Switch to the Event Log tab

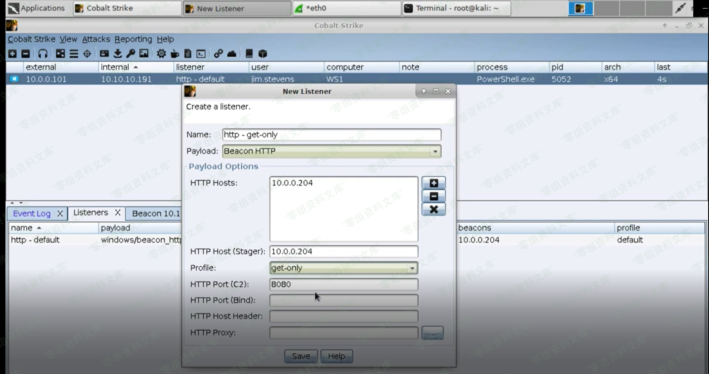click(x=32, y=213)
